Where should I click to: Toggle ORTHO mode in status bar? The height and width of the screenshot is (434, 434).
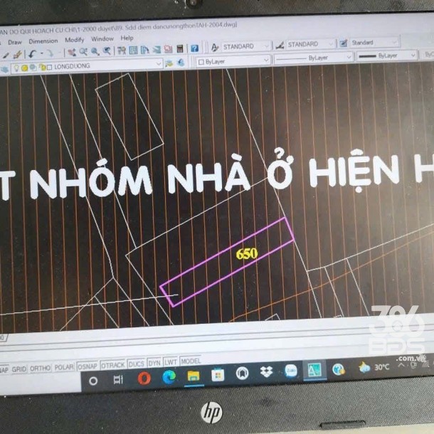pos(40,369)
